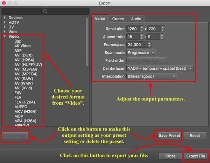
Task: Select the AVI(WMV) preset
Action: pyautogui.click(x=23, y=83)
